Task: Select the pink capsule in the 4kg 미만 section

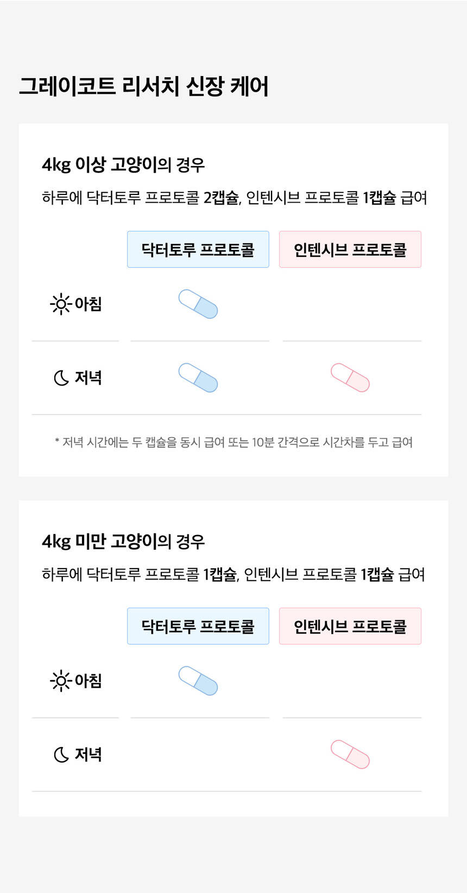Action: [350, 754]
